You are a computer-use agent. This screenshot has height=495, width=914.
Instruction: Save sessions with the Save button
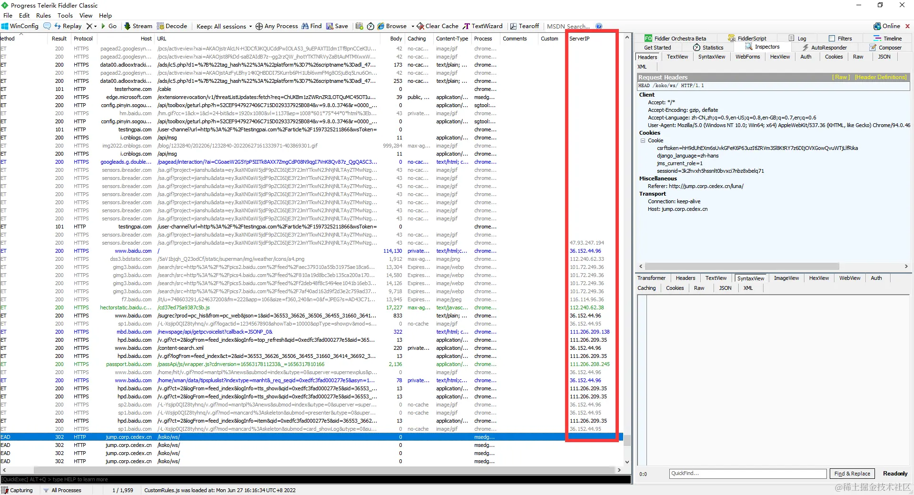(x=337, y=26)
